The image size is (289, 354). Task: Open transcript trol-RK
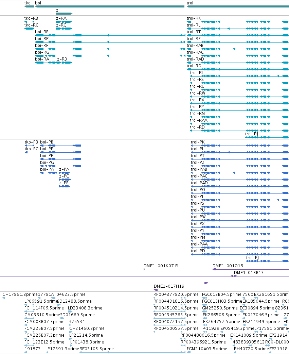point(194,18)
